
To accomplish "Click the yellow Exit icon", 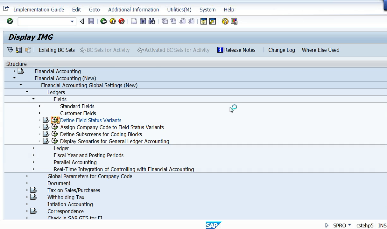I will pos(113,21).
